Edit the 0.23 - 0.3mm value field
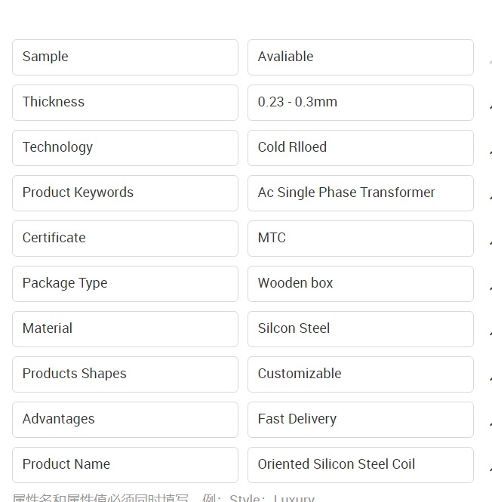Image resolution: width=492 pixels, height=502 pixels. pyautogui.click(x=361, y=103)
